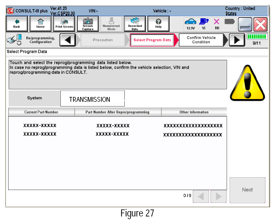Select the Precaution step tab

coord(103,40)
